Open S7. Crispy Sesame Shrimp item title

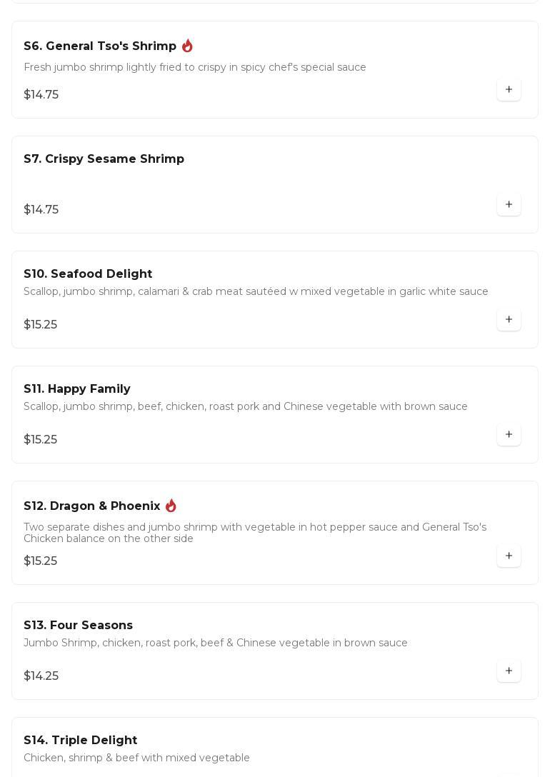(104, 159)
